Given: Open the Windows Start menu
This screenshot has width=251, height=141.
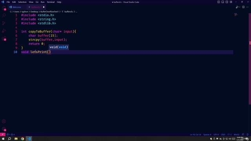Looking at the screenshot, I should click(x=3, y=139).
